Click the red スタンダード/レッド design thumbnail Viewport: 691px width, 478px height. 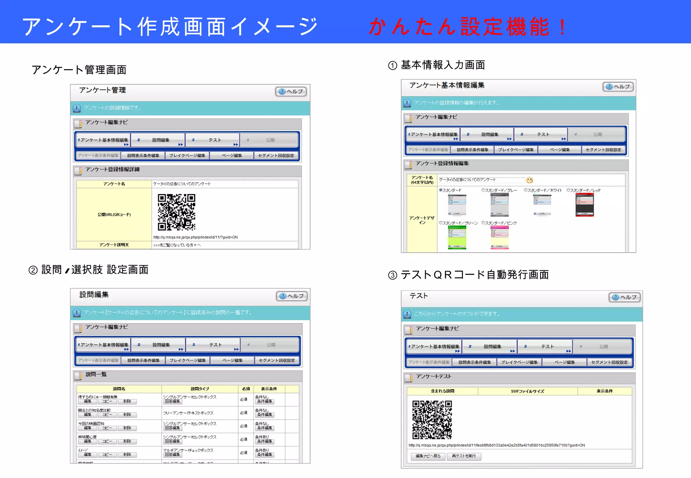coord(585,205)
